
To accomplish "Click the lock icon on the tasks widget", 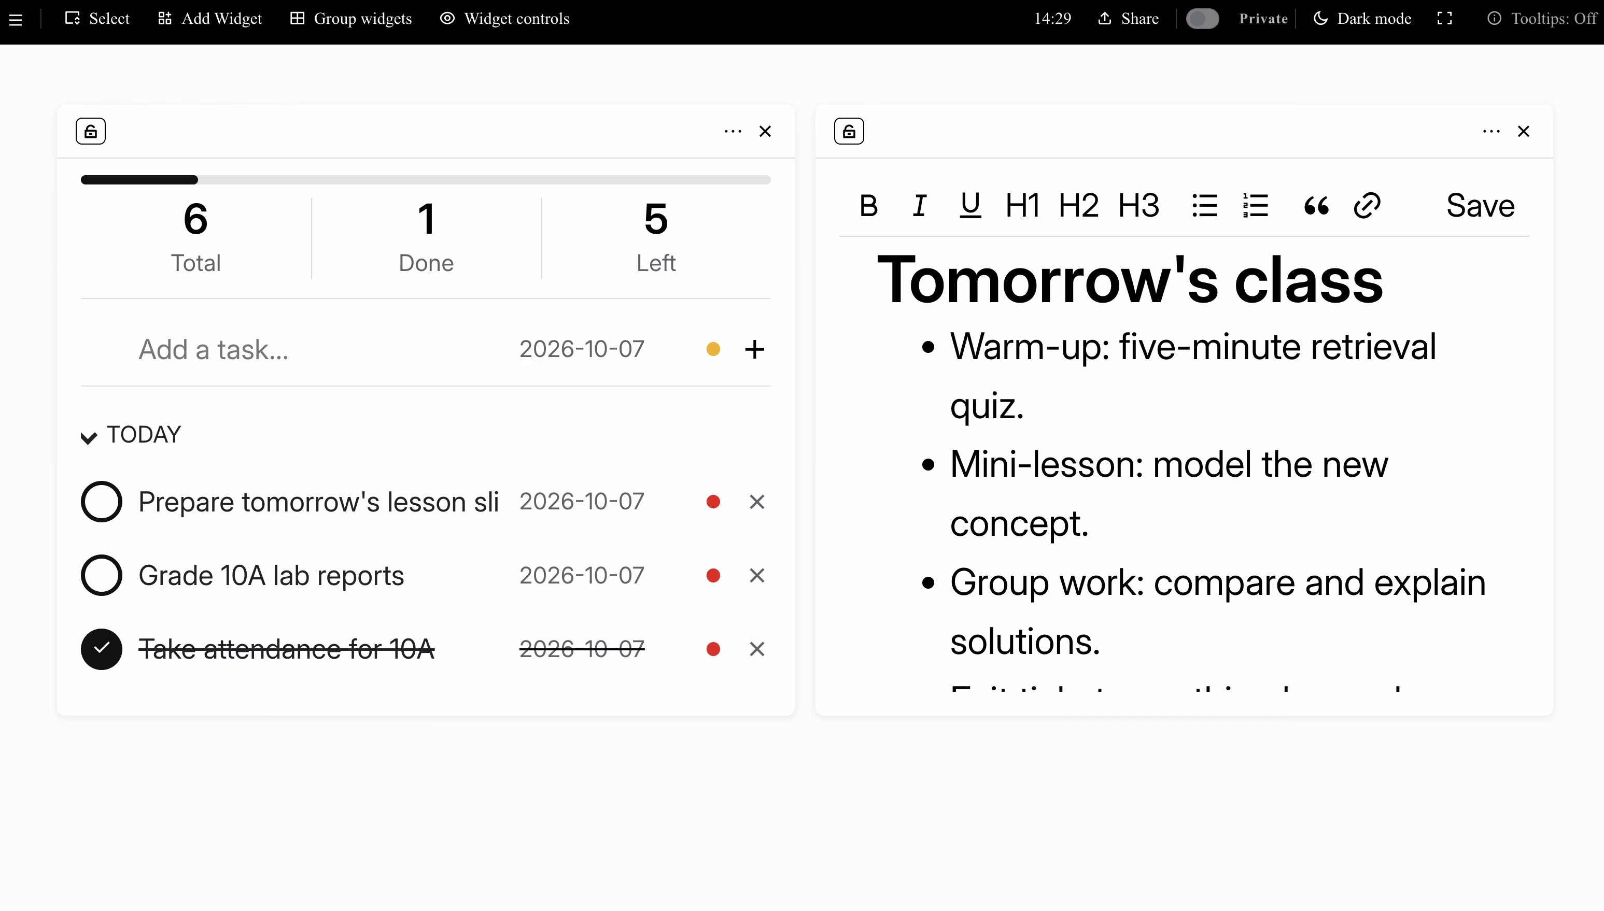I will [91, 132].
